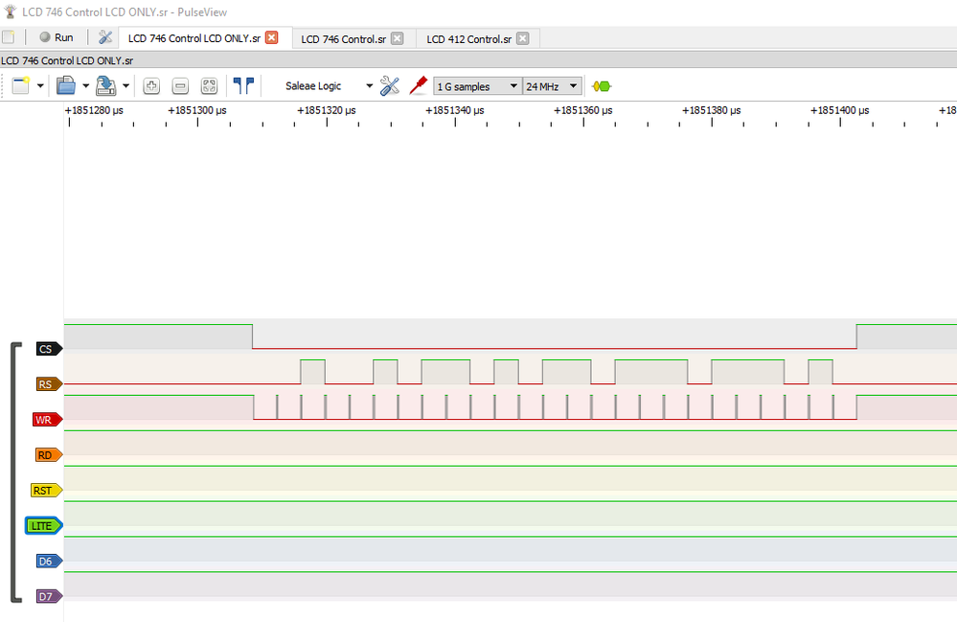This screenshot has height=622, width=957.
Task: Click the Add protocol decoder icon
Action: click(x=602, y=86)
